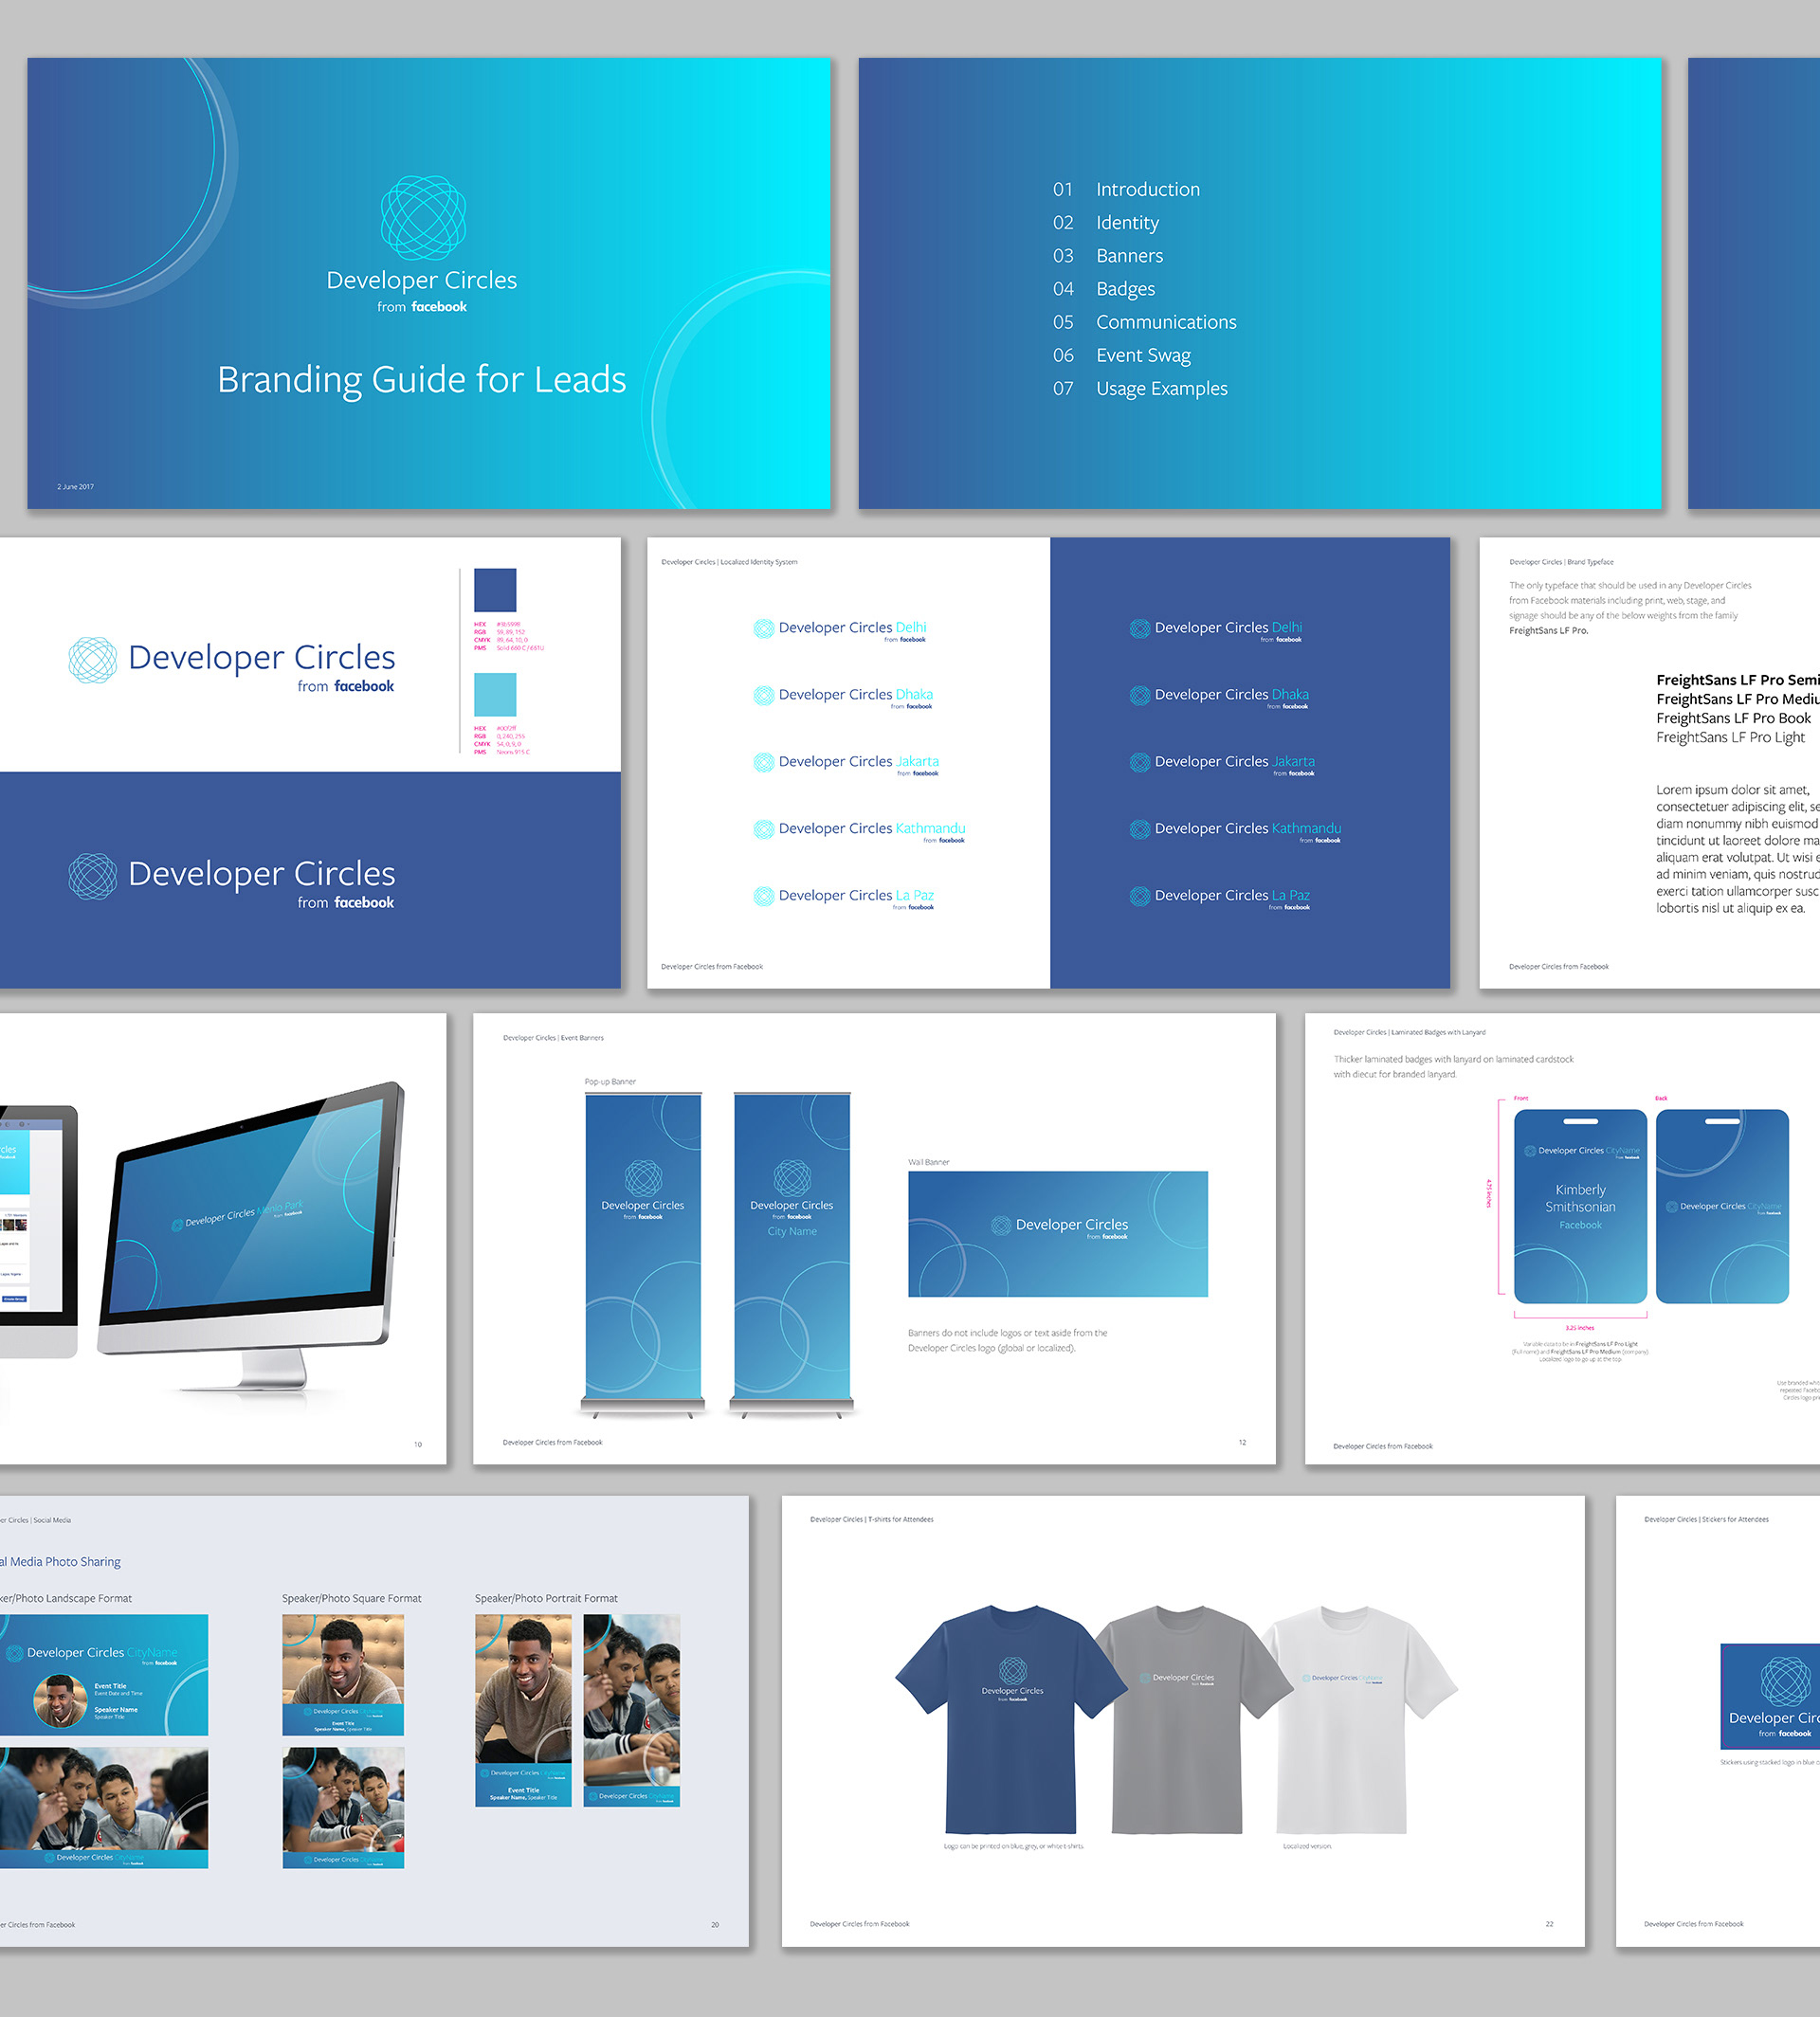Click 'Developer Circles La Paz' on the white page

pos(843,897)
